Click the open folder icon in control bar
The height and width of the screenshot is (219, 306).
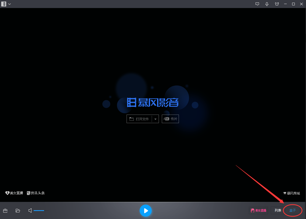click(18, 211)
